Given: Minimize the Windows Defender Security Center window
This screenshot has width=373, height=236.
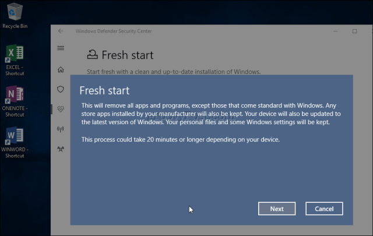Looking at the screenshot, I should 336,31.
